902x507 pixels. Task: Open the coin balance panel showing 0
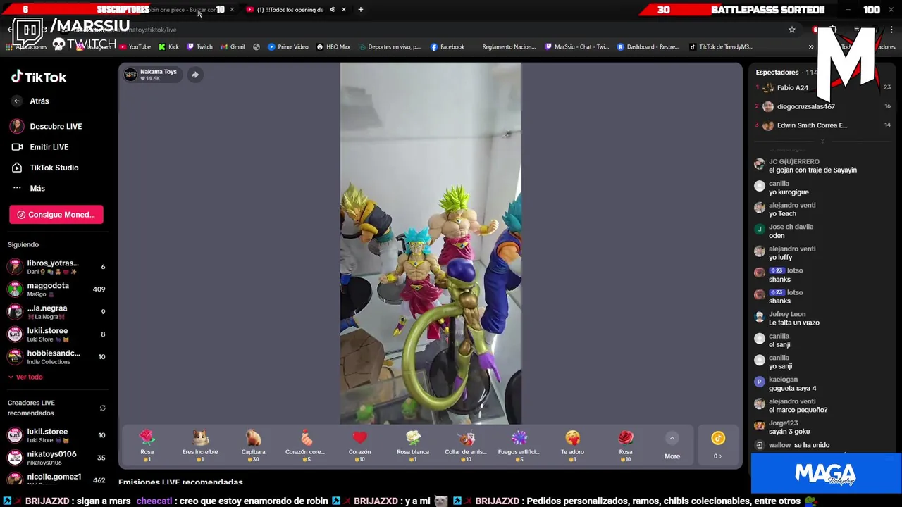tap(718, 446)
